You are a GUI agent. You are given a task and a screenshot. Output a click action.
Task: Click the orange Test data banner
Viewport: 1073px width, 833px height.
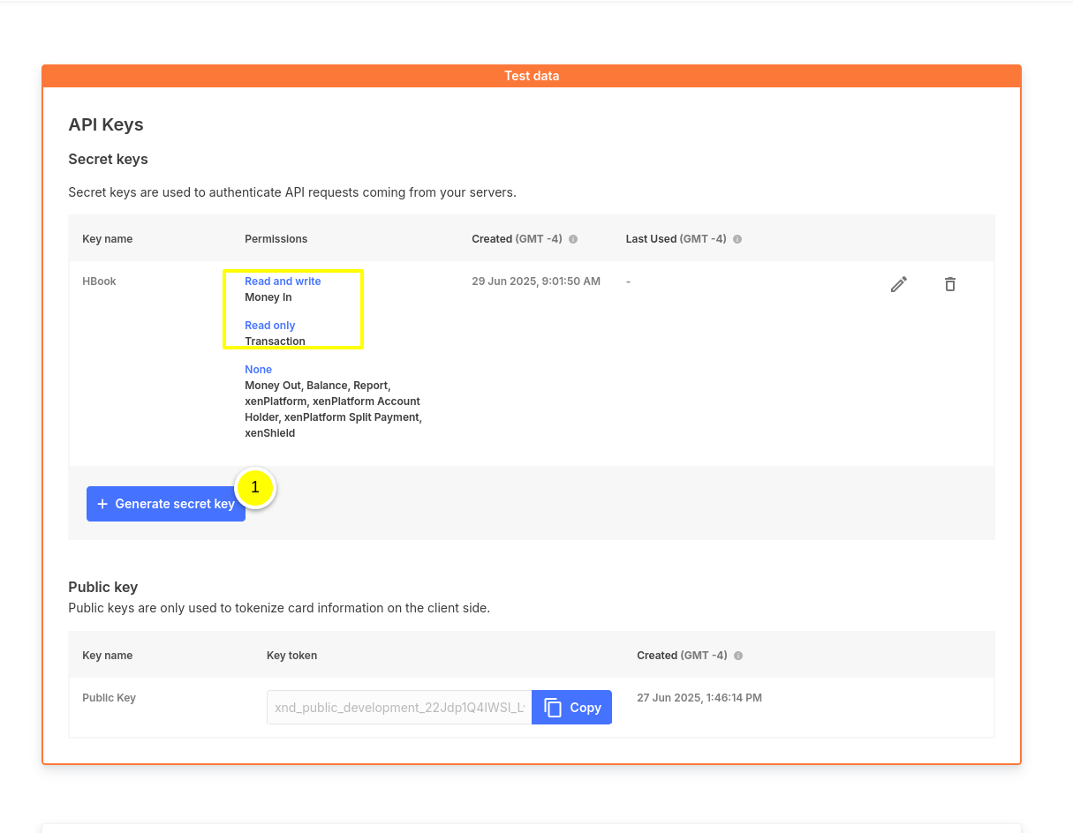point(532,76)
